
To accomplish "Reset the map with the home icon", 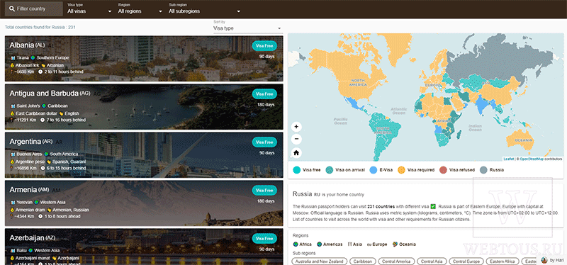I will coord(296,153).
